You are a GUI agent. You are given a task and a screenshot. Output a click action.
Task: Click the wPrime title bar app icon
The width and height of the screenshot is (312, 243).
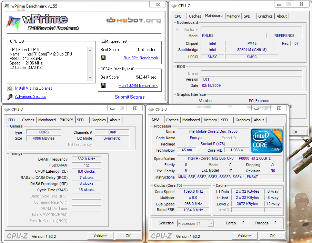pos(7,6)
